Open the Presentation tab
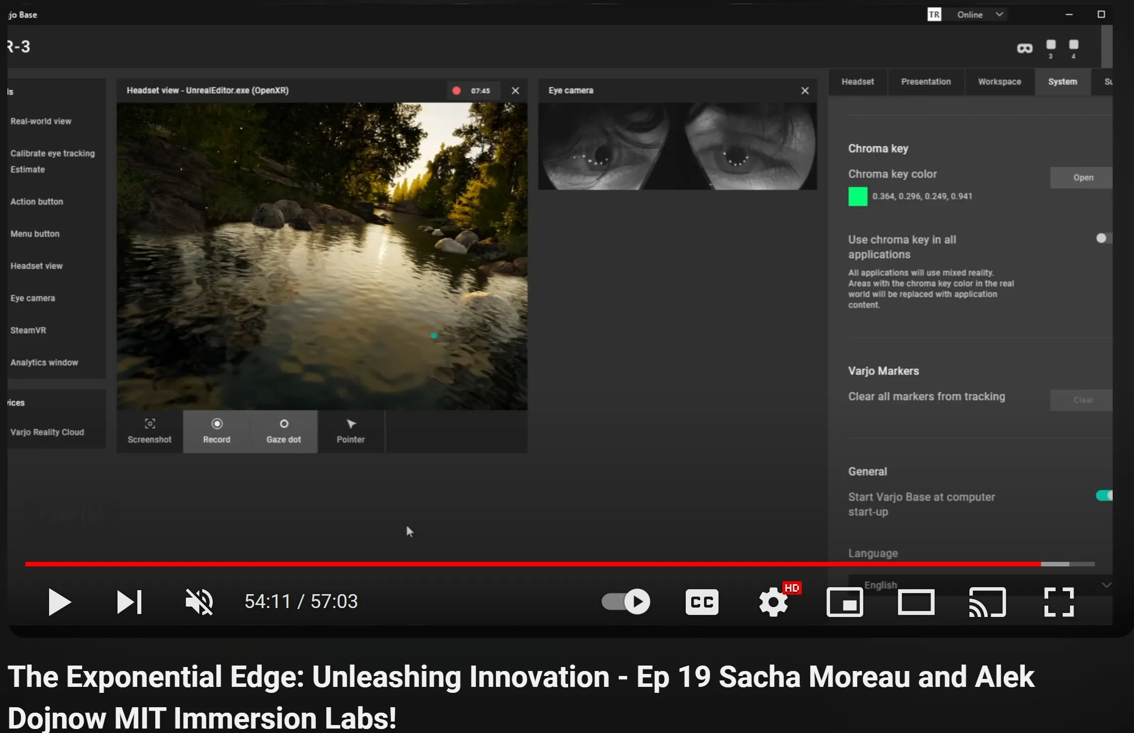The width and height of the screenshot is (1134, 733). pos(926,82)
